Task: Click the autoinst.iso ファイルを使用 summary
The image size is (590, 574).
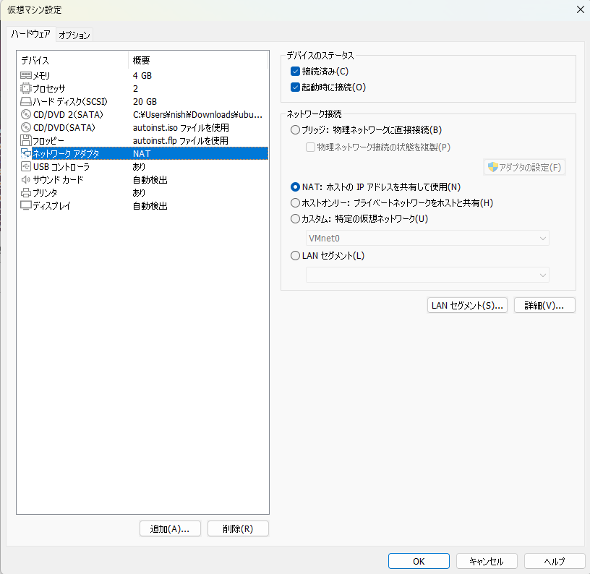Action: (x=181, y=127)
